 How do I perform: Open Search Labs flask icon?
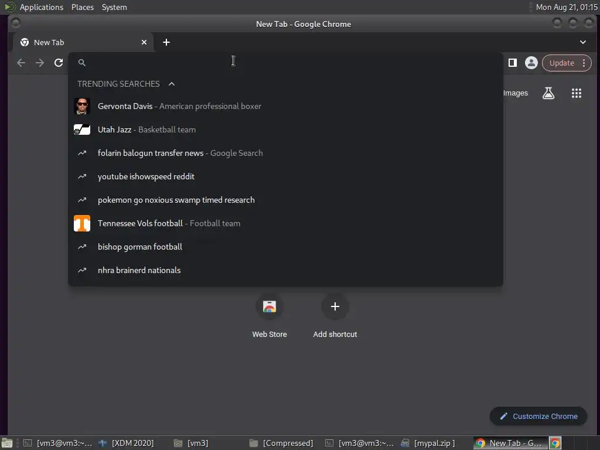coord(548,93)
